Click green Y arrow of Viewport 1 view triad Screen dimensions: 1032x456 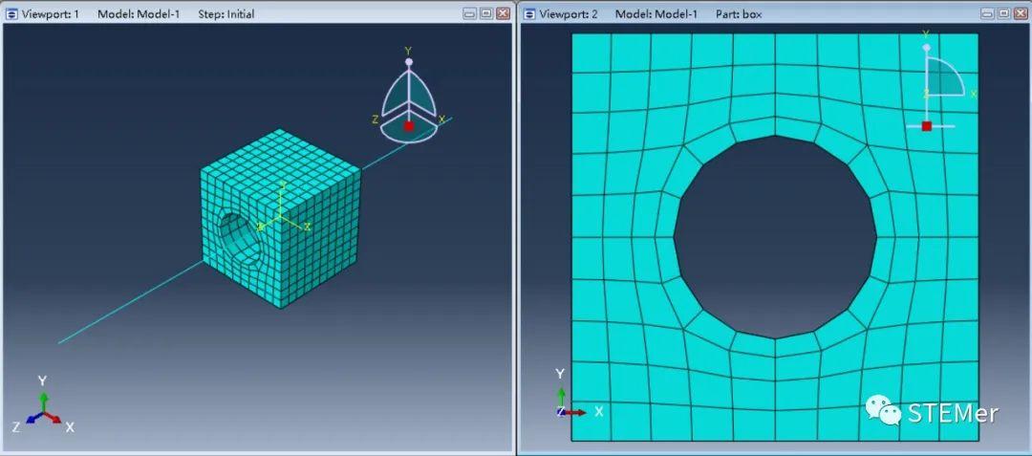tap(43, 402)
